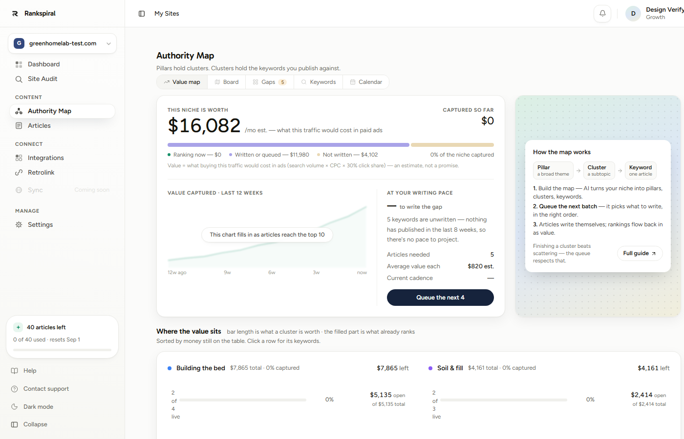Image resolution: width=684 pixels, height=439 pixels.
Task: Open Site Audit in the sidebar
Action: (x=62, y=79)
